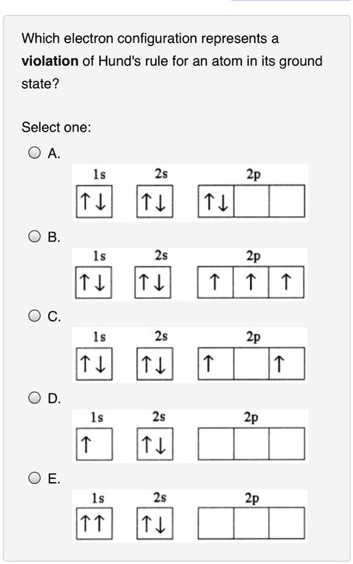Image resolution: width=353 pixels, height=564 pixels.
Task: Click the empty middle 2p box in option C
Action: (x=252, y=364)
